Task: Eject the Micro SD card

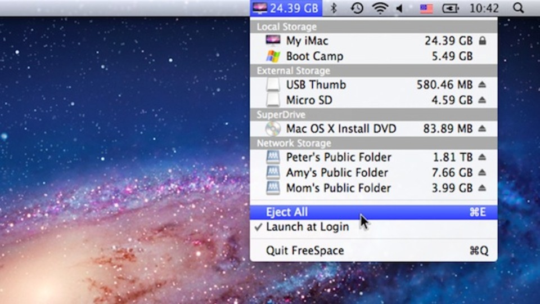Action: coord(482,100)
